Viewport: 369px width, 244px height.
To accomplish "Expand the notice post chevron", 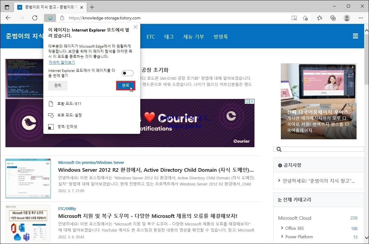I will click(x=279, y=181).
